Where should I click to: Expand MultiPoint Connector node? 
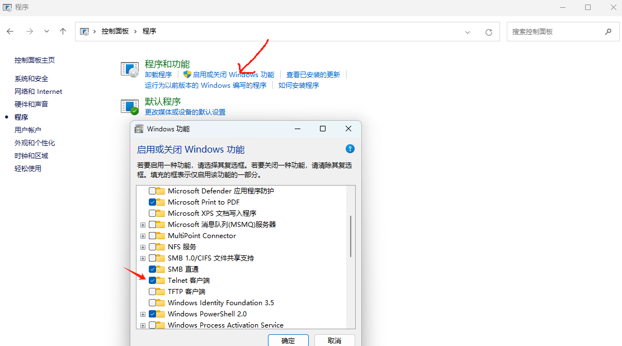tap(143, 236)
